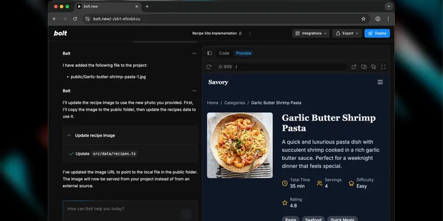Toggle the responsive device preview icon

tap(364, 67)
